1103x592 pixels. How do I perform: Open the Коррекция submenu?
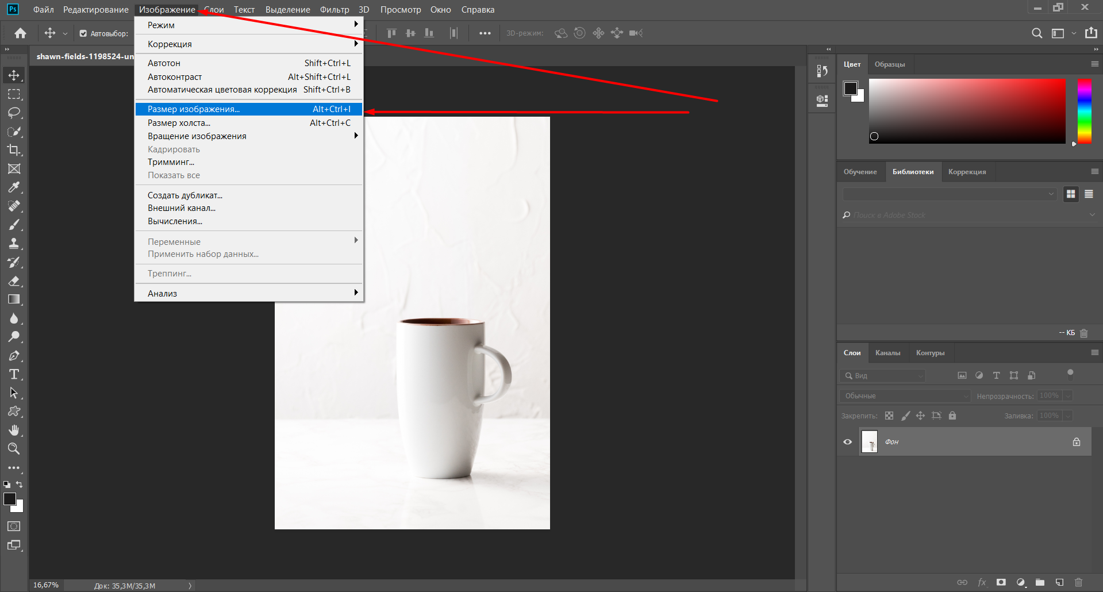(x=249, y=44)
